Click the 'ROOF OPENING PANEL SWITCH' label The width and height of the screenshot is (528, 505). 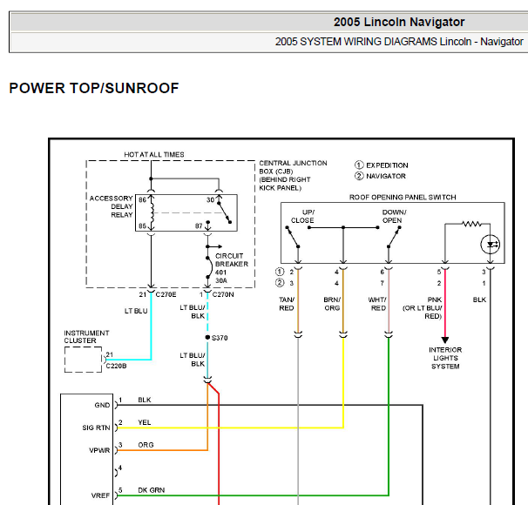tap(403, 197)
